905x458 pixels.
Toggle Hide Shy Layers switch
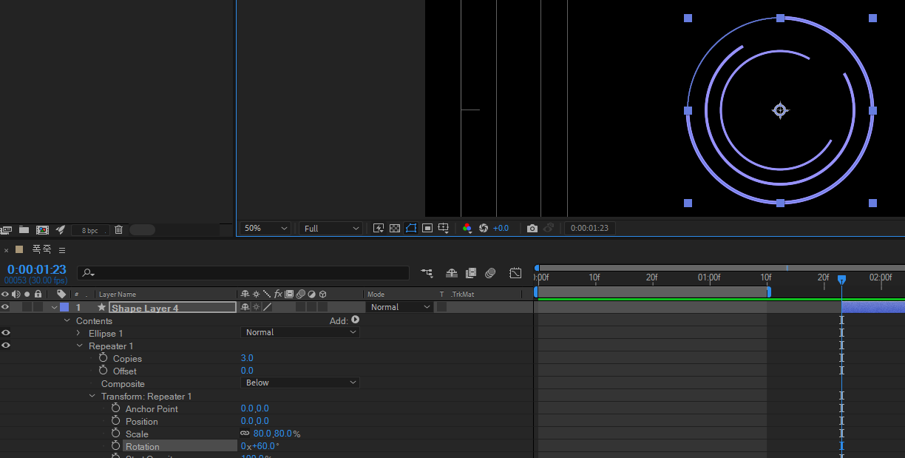click(x=452, y=273)
